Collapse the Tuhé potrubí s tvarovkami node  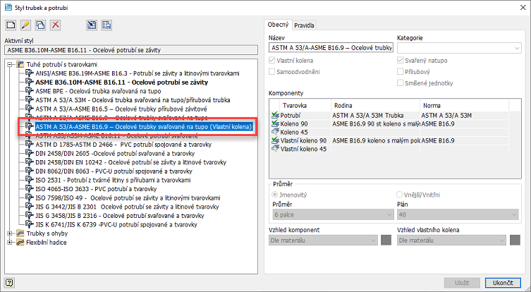[10, 64]
